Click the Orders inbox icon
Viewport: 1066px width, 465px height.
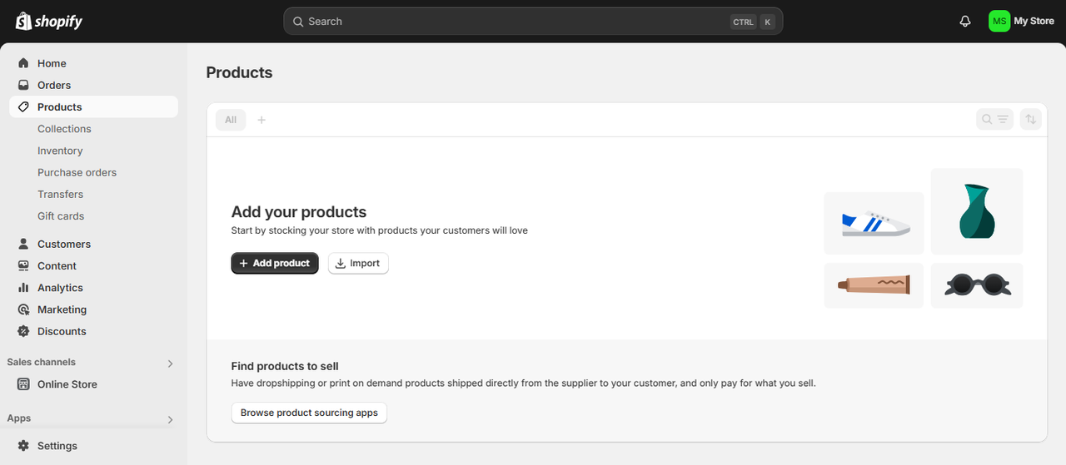(23, 85)
